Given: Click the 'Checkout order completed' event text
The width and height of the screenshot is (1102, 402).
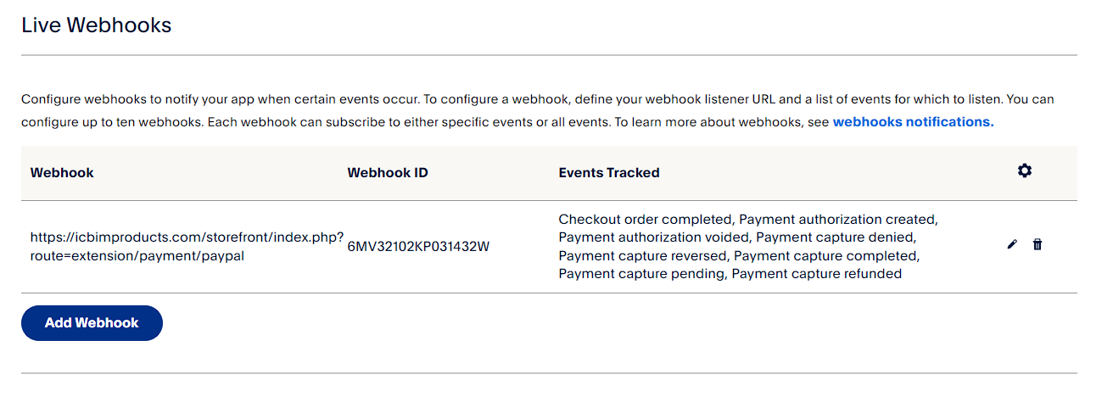Looking at the screenshot, I should 645,220.
